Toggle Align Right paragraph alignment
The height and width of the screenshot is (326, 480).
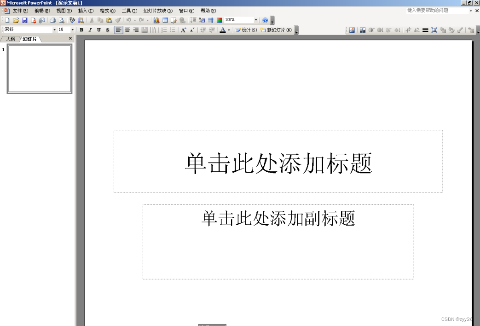[x=136, y=30]
